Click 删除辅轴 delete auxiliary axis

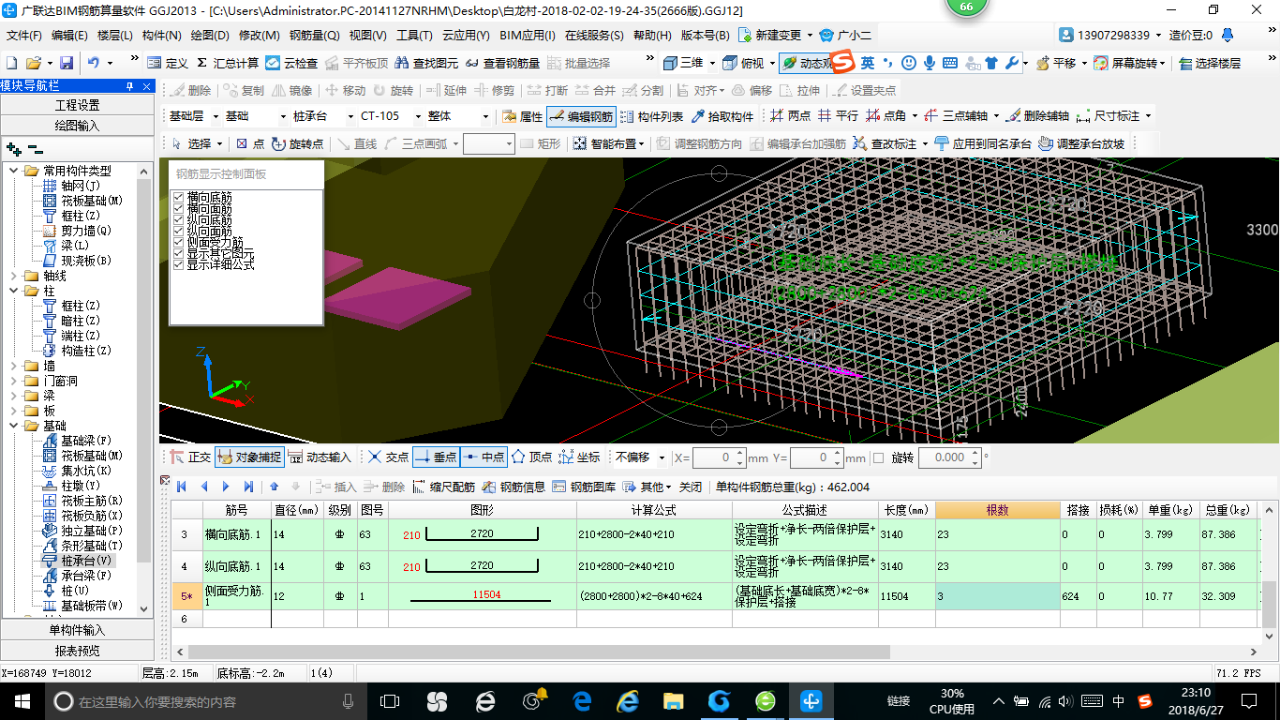[x=1037, y=116]
